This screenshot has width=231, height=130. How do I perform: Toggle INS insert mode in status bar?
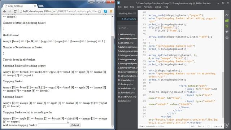click(193, 126)
